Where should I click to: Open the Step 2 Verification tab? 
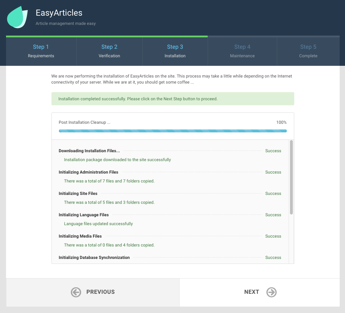109,51
